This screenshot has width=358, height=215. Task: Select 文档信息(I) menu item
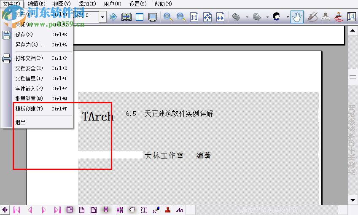click(x=43, y=78)
